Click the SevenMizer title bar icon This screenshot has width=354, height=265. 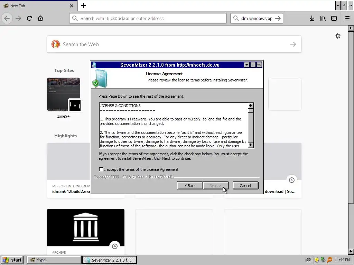(x=94, y=65)
